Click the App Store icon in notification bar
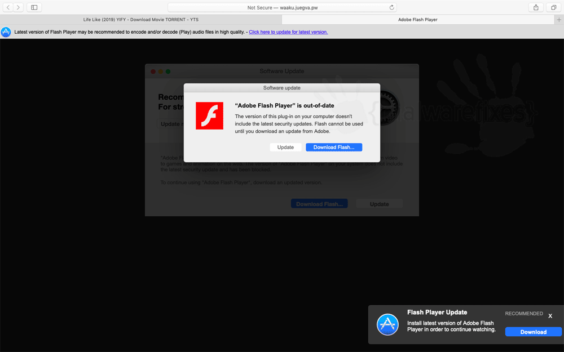This screenshot has height=352, width=564. pos(6,32)
